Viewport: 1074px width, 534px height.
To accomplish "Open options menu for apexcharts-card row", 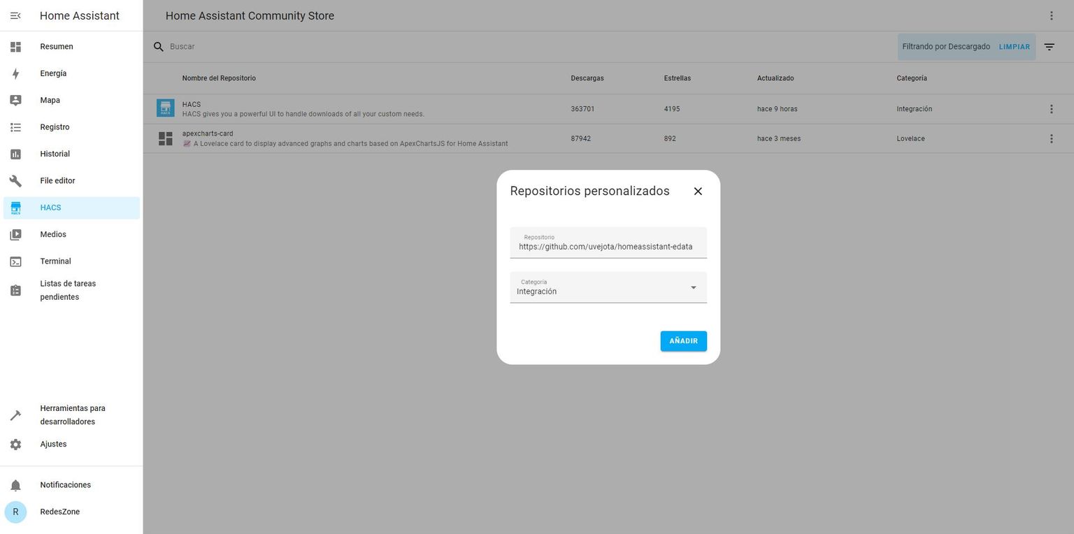I will click(x=1051, y=138).
